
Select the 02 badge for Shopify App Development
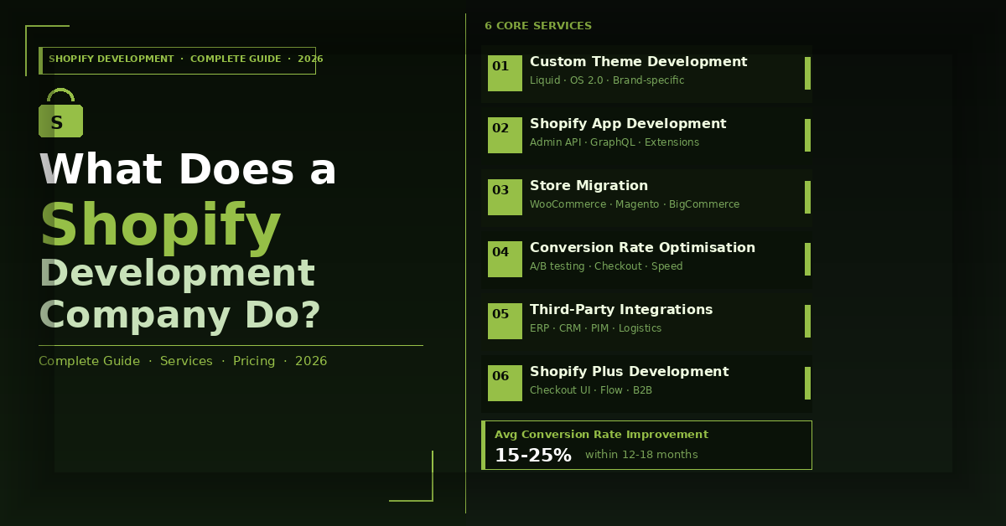[505, 135]
